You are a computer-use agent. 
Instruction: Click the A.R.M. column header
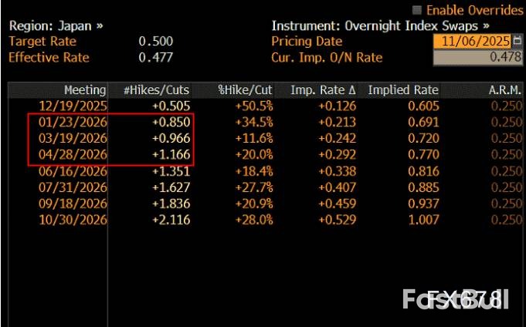tap(504, 90)
